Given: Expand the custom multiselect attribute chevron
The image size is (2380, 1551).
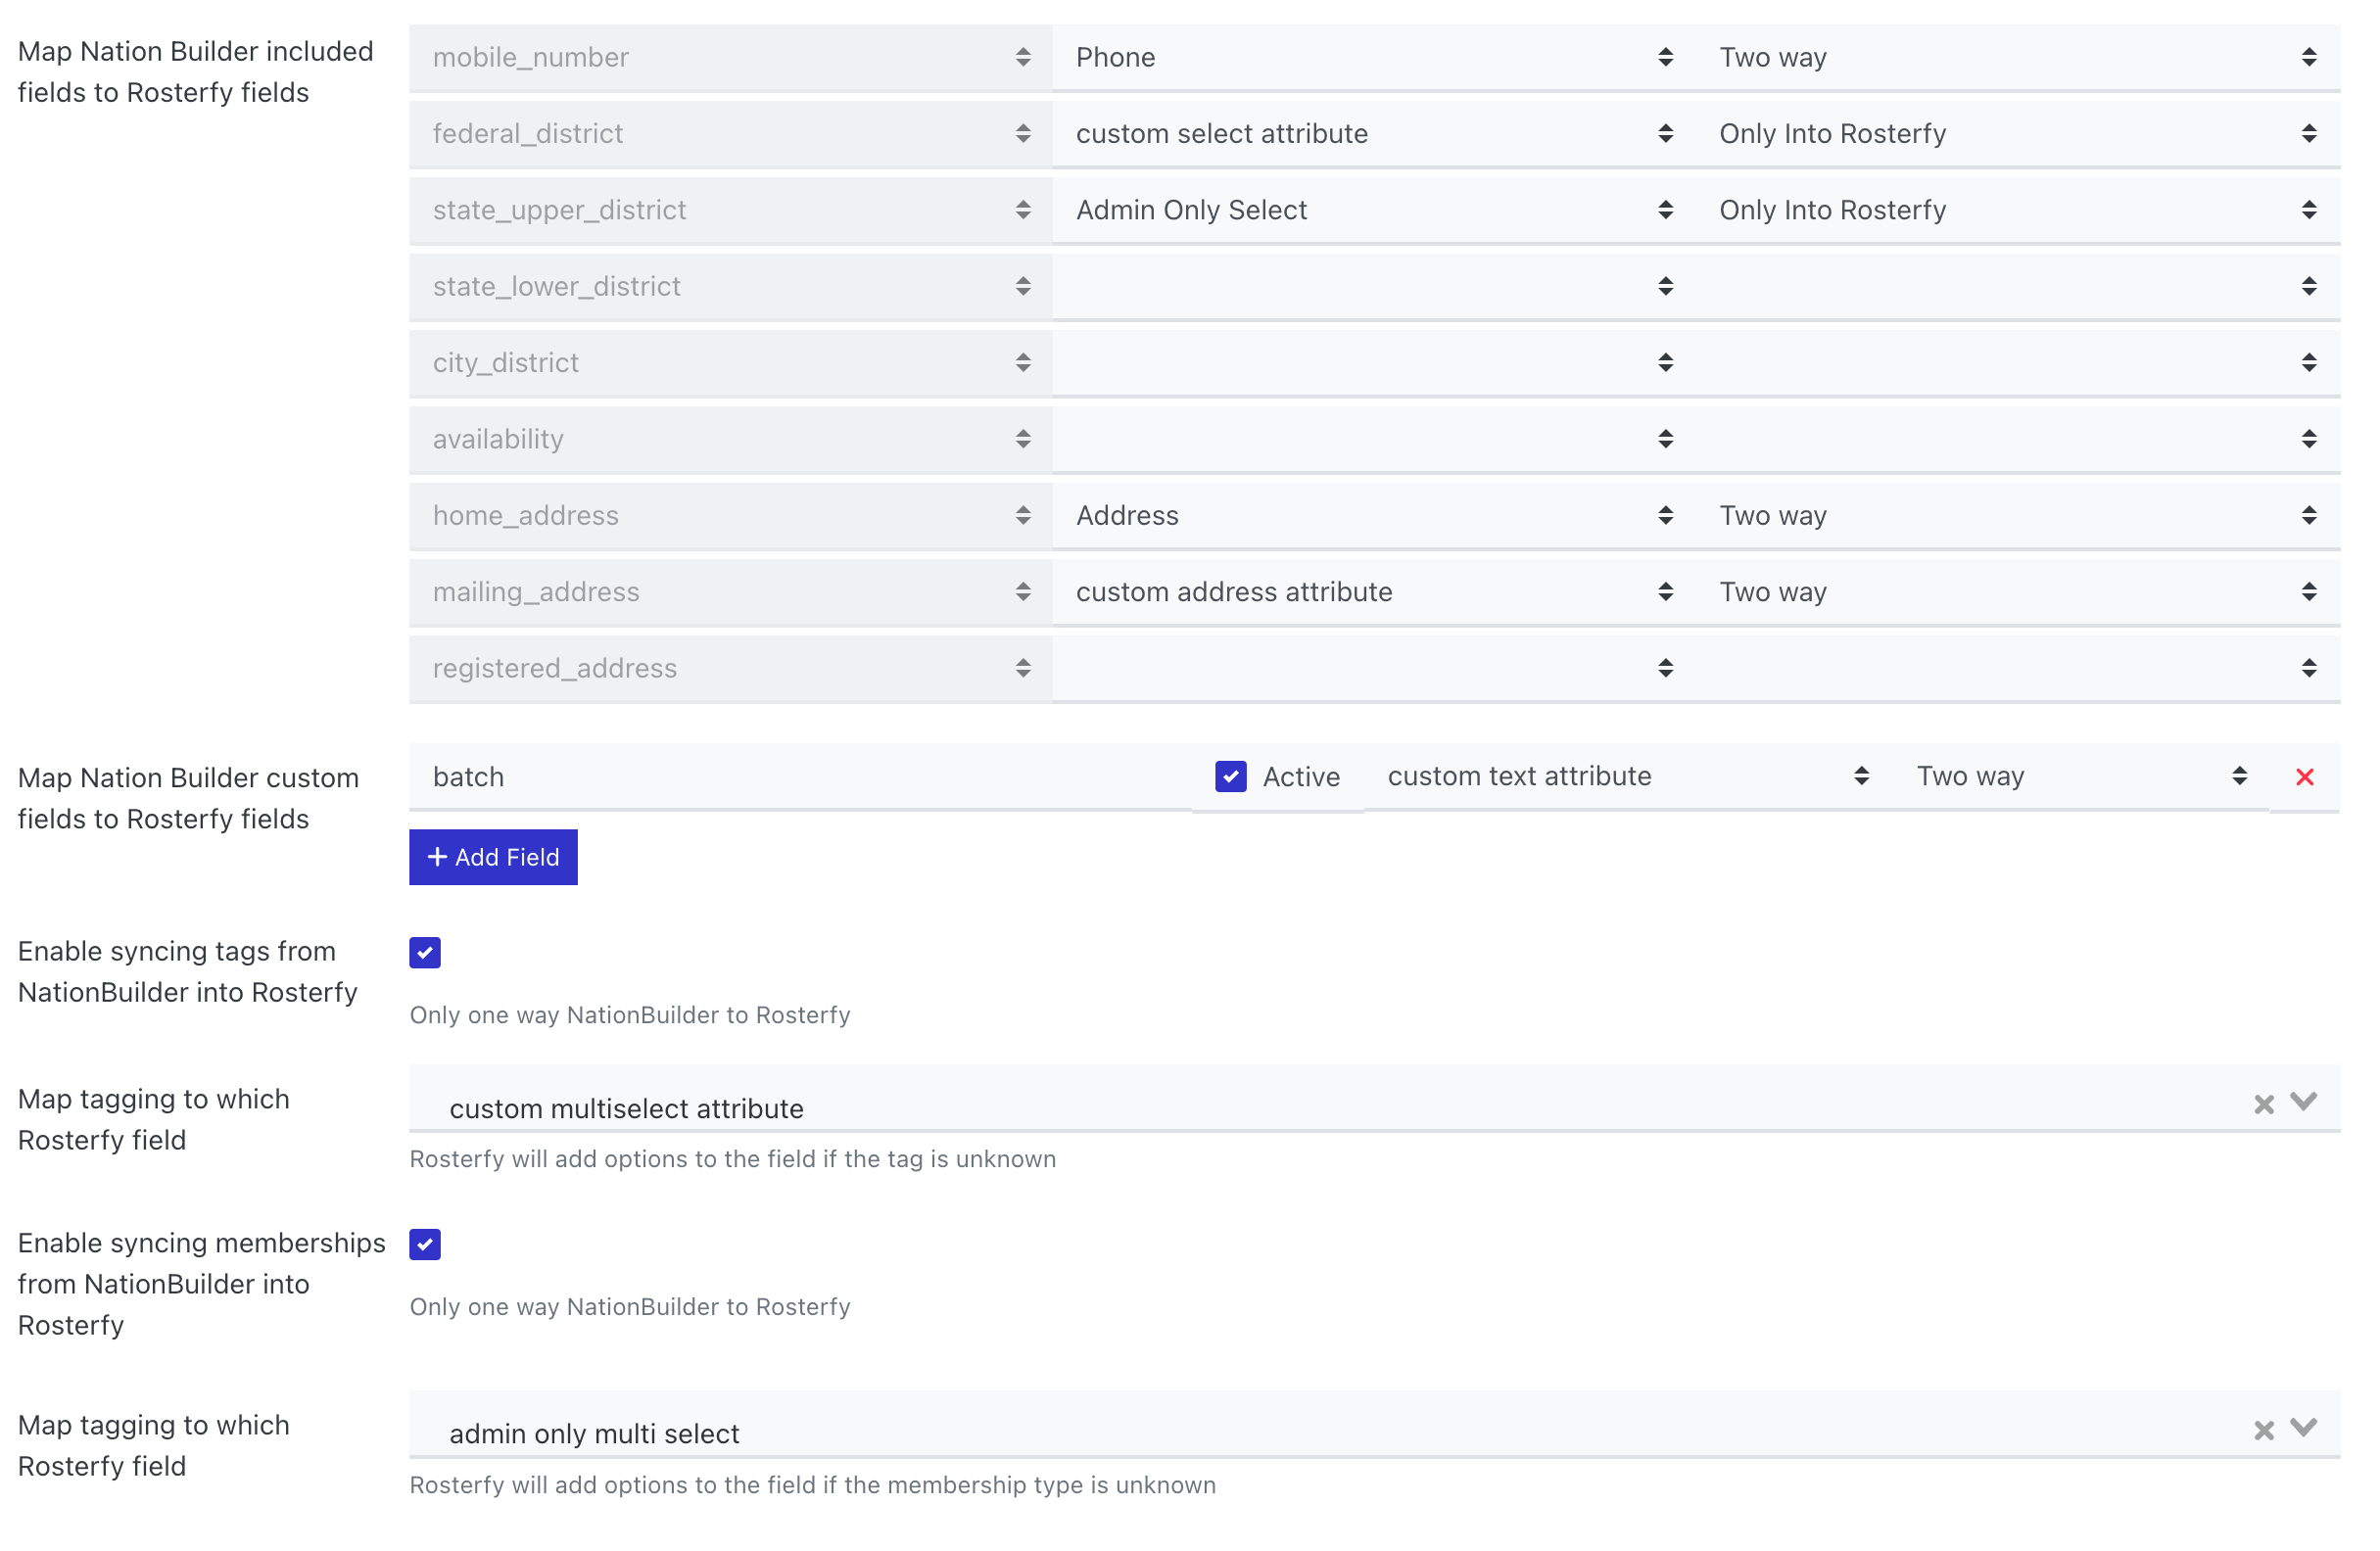Looking at the screenshot, I should click(x=2303, y=1102).
